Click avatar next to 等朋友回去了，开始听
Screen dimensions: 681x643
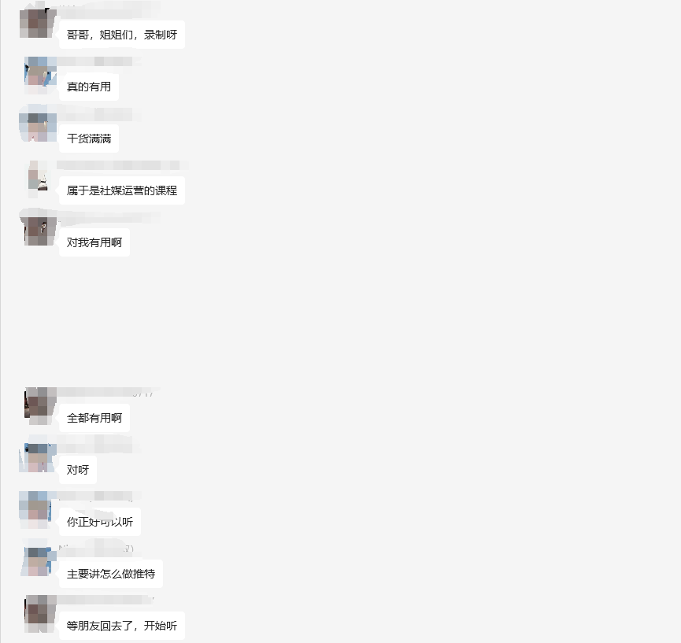(40, 613)
